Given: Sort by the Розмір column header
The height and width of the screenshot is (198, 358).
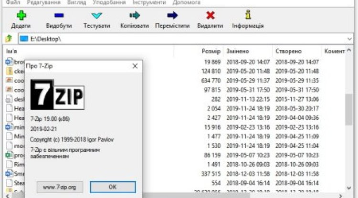Looking at the screenshot, I should (x=211, y=51).
